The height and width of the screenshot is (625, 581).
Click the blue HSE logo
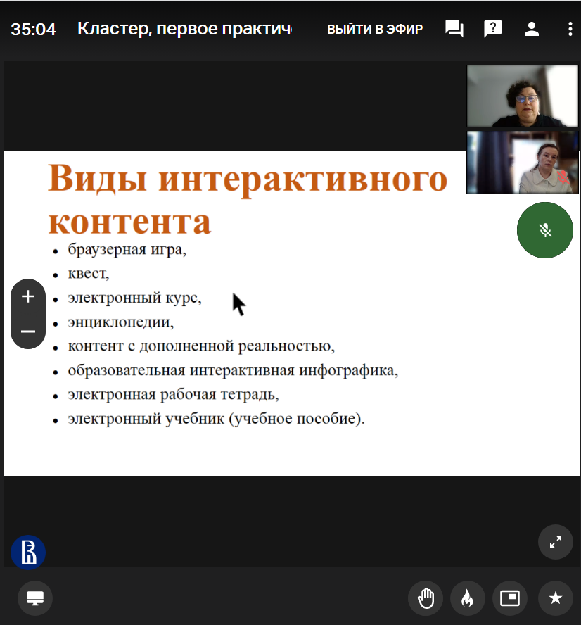(x=28, y=551)
